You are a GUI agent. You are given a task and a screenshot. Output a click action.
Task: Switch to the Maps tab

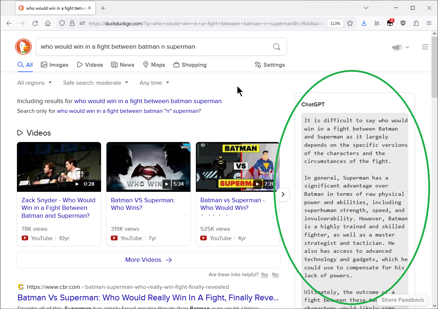[154, 65]
